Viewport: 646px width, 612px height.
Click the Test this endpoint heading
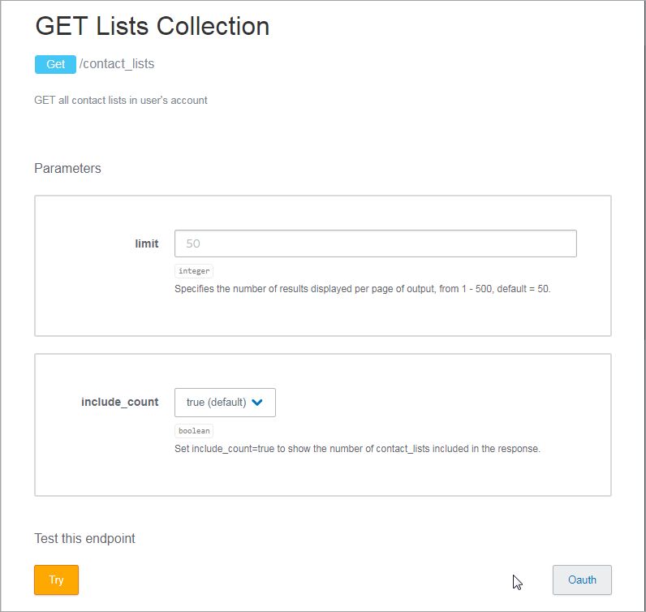click(x=84, y=538)
